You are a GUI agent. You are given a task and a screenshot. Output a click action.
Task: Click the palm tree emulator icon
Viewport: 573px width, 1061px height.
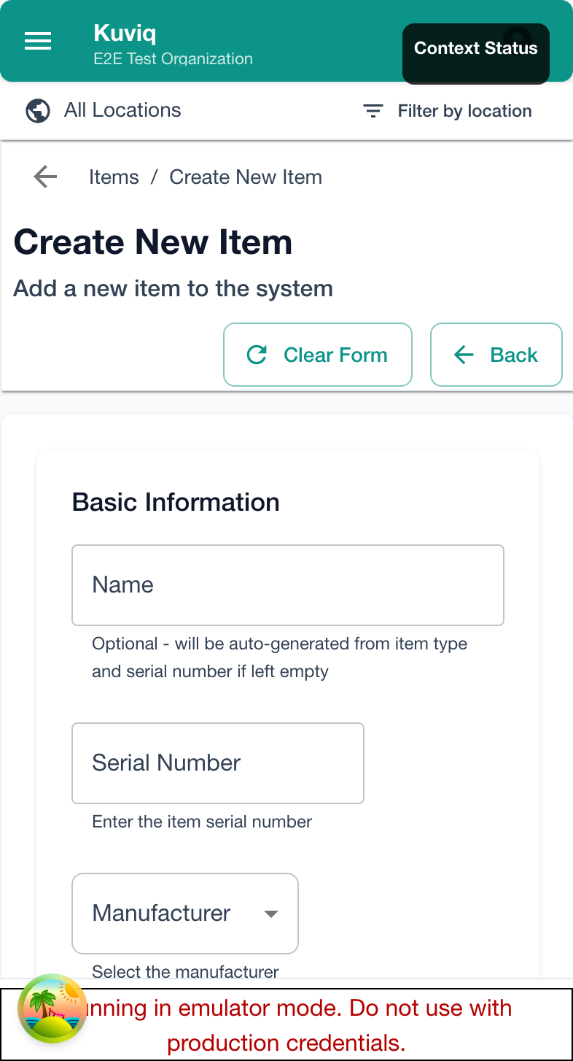(52, 1008)
